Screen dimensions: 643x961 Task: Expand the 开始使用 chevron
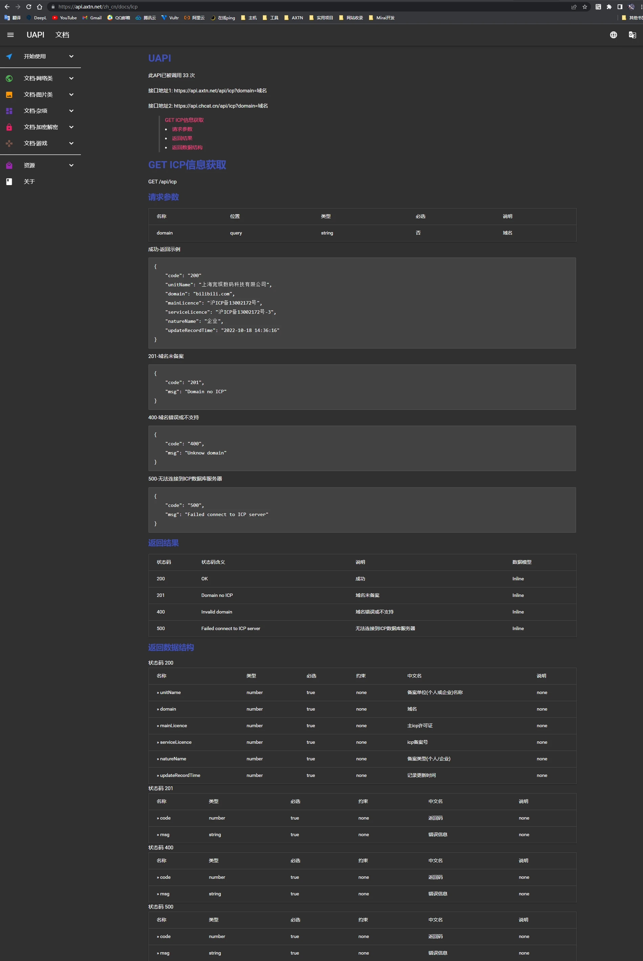click(71, 56)
